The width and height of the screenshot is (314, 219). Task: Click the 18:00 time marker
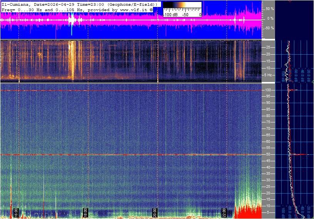(86, 212)
